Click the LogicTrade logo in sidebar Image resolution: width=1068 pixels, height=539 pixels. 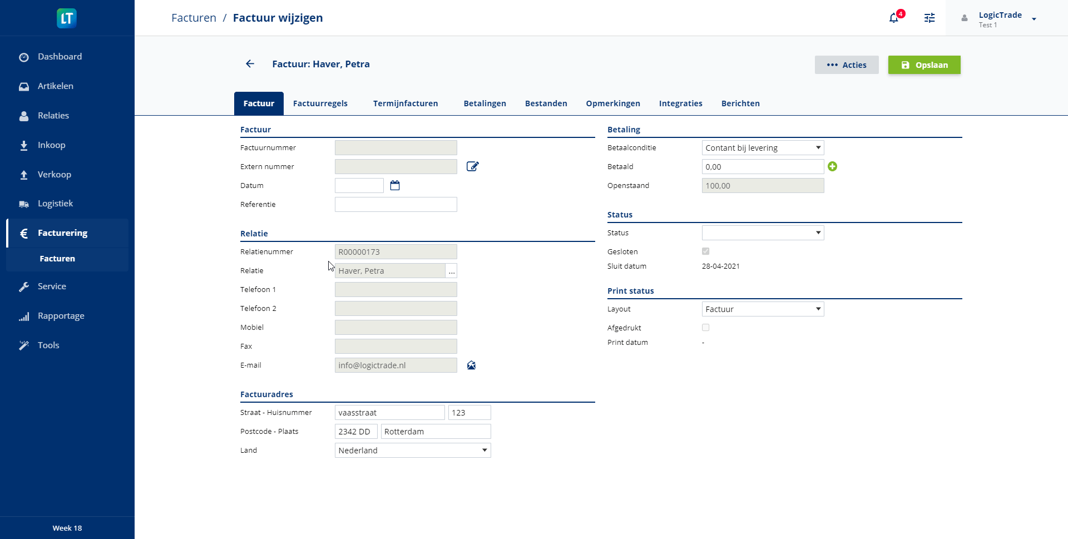pos(67,18)
